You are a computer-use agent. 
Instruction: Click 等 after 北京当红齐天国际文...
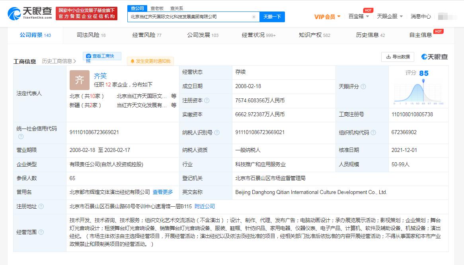coord(174,96)
